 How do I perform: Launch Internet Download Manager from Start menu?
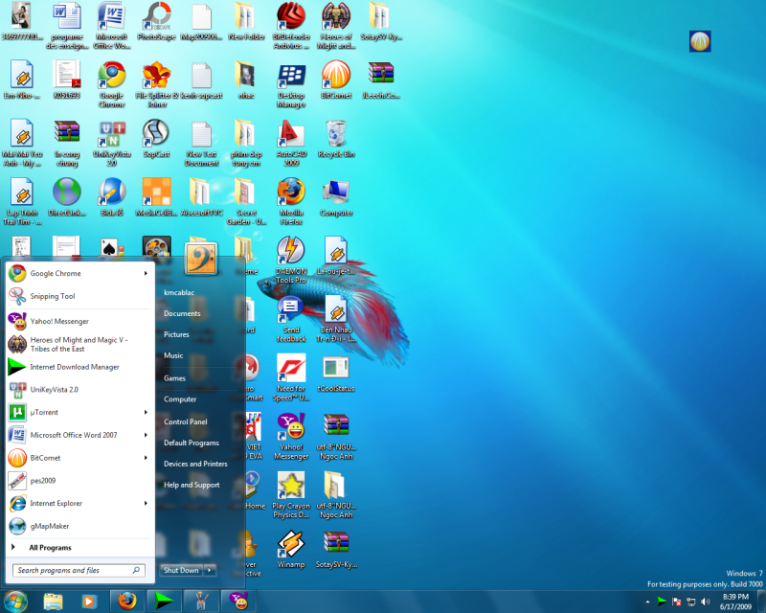(75, 367)
